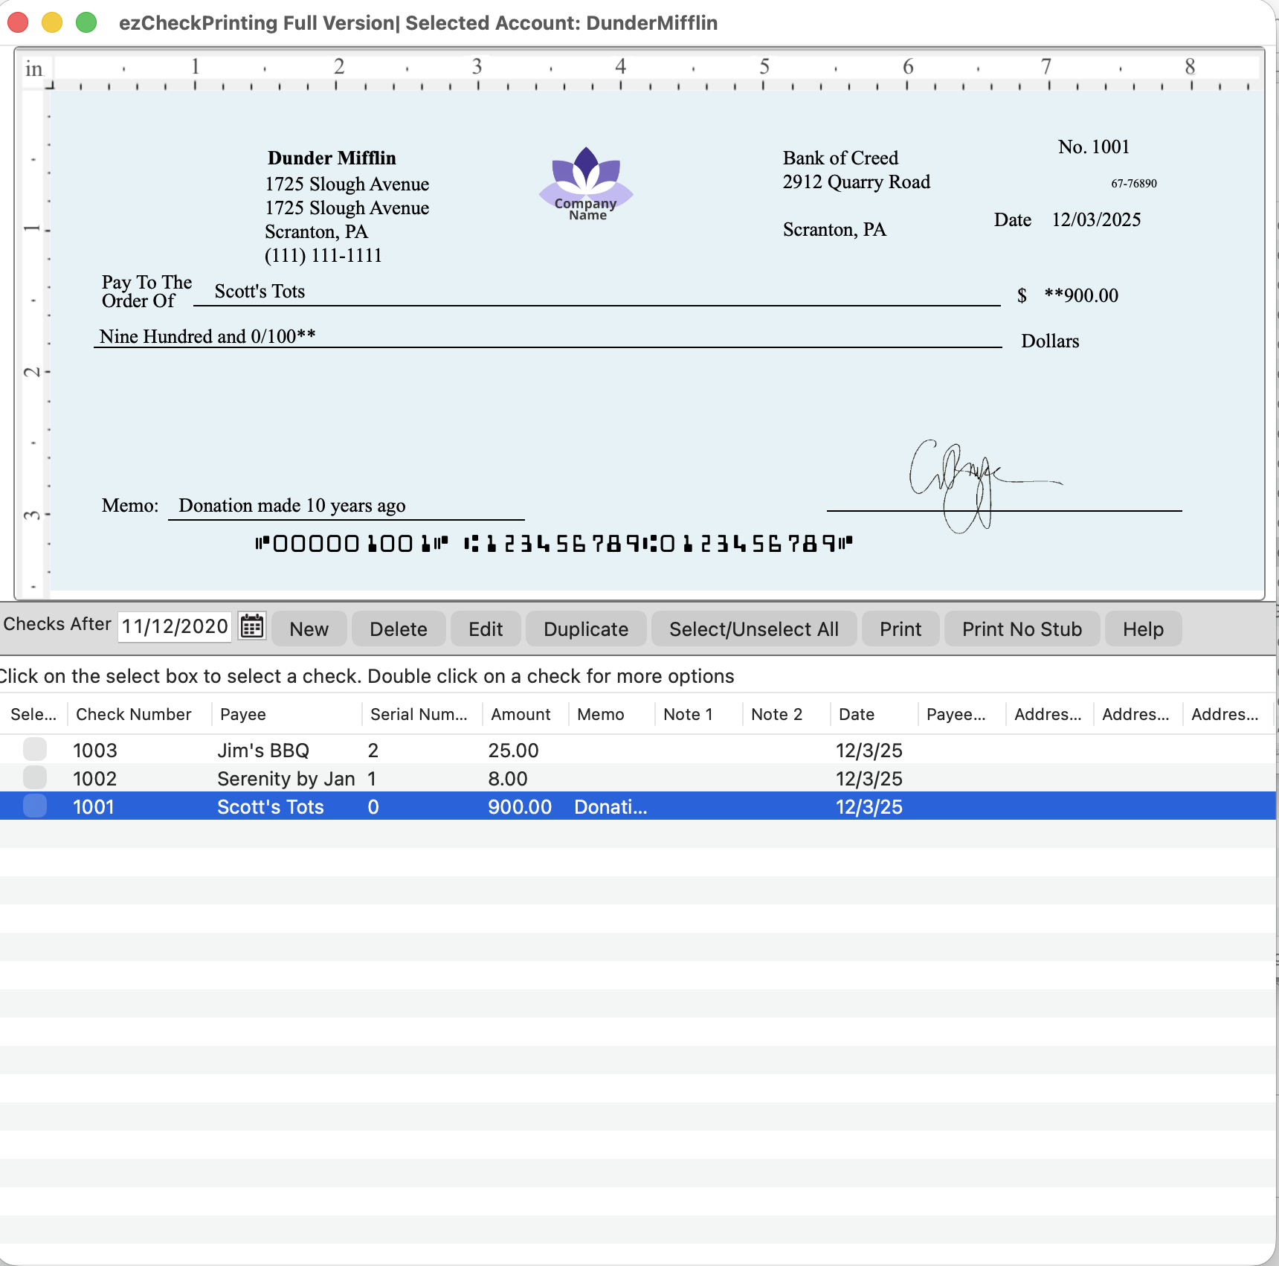Click the MICR line on the check
Image resolution: width=1279 pixels, height=1266 pixels.
pos(553,544)
